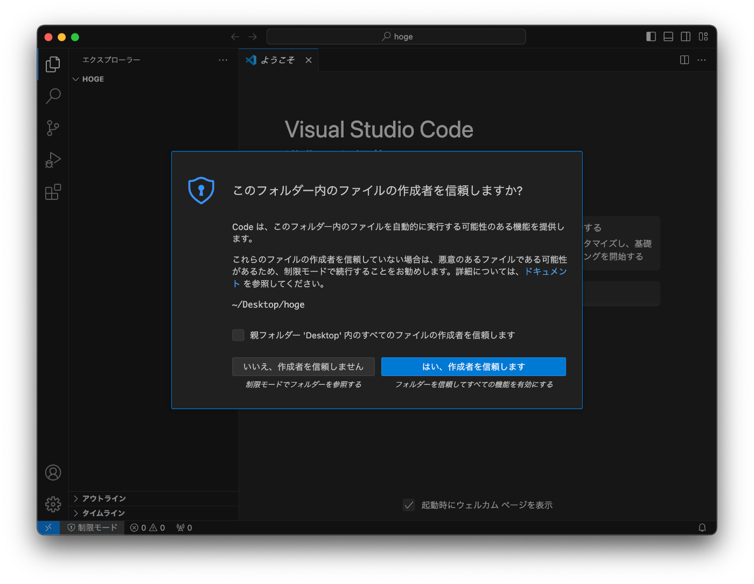The width and height of the screenshot is (754, 584).
Task: Uncheck 起動時にウェルカム ページを表示 checkbox
Action: click(409, 505)
